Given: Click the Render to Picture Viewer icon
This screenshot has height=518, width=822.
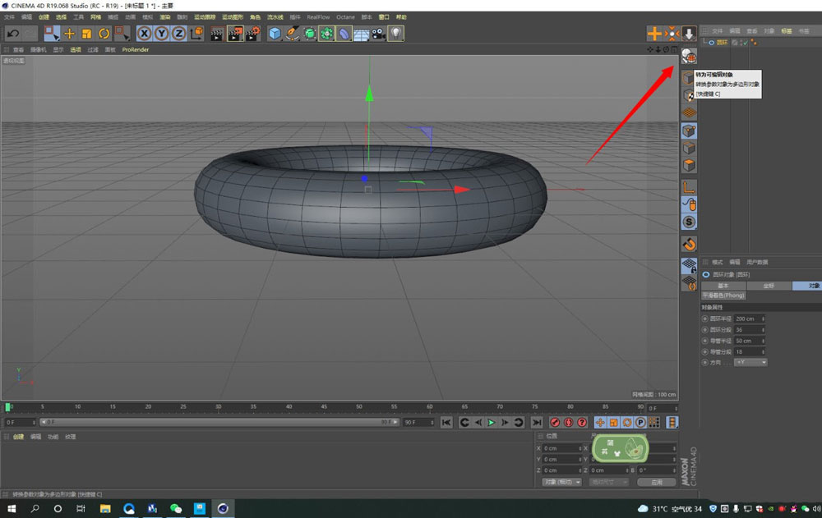Looking at the screenshot, I should (235, 33).
